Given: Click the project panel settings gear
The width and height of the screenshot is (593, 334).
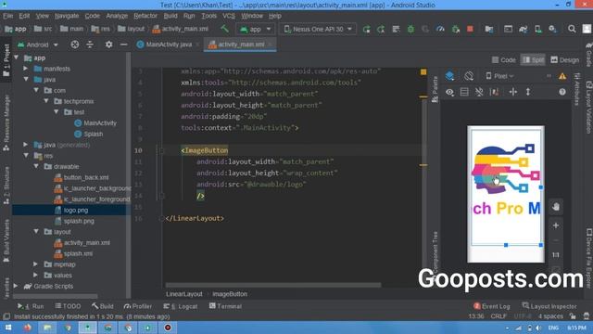Looking at the screenshot, I should (x=109, y=45).
